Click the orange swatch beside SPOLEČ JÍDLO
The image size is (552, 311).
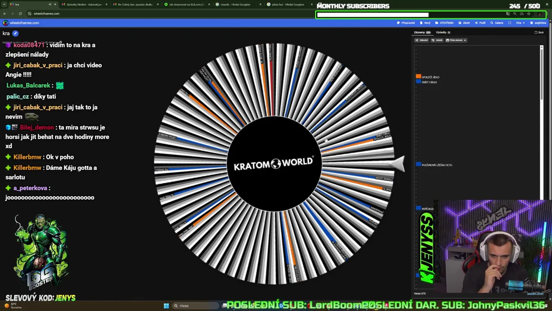pyautogui.click(x=418, y=76)
